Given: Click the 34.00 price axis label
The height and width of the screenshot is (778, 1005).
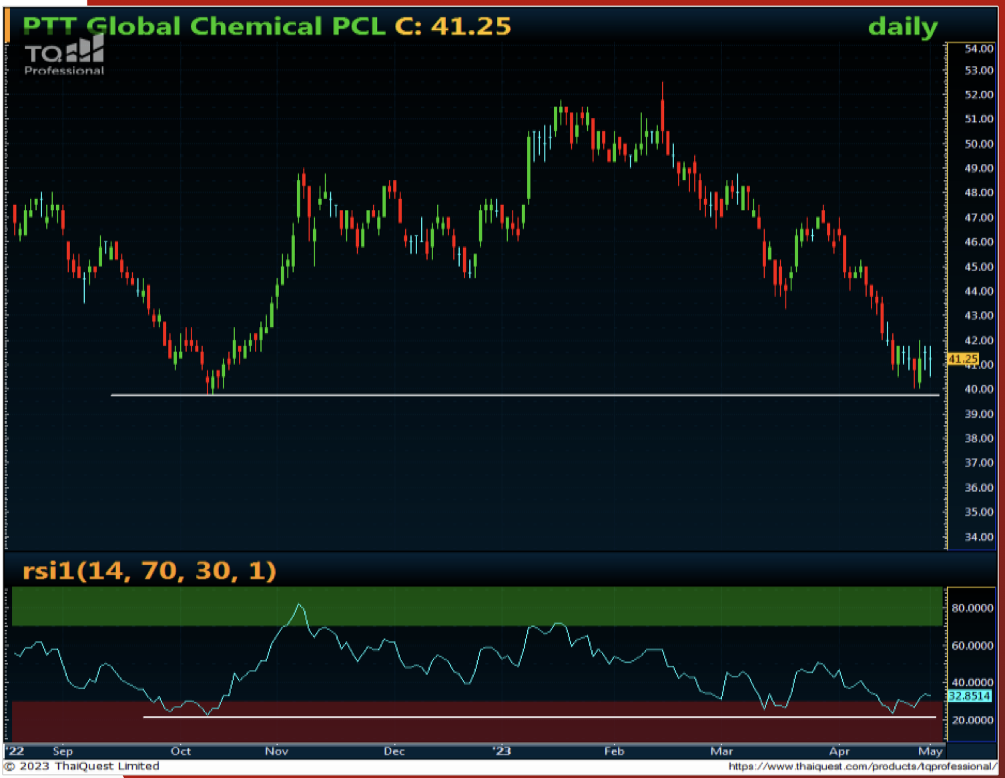Looking at the screenshot, I should pyautogui.click(x=979, y=537).
